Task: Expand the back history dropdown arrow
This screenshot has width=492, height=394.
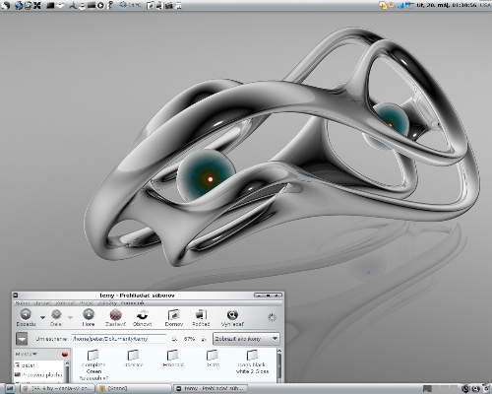Action: (x=42, y=317)
